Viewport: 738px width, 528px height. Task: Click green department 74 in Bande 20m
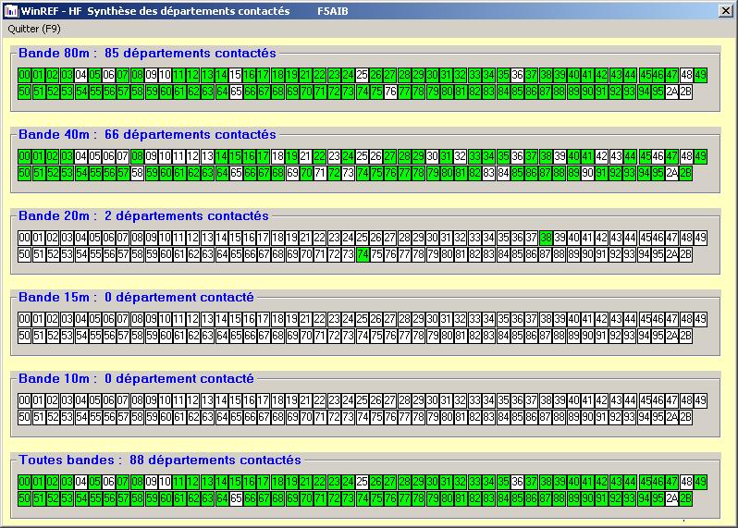pyautogui.click(x=363, y=254)
